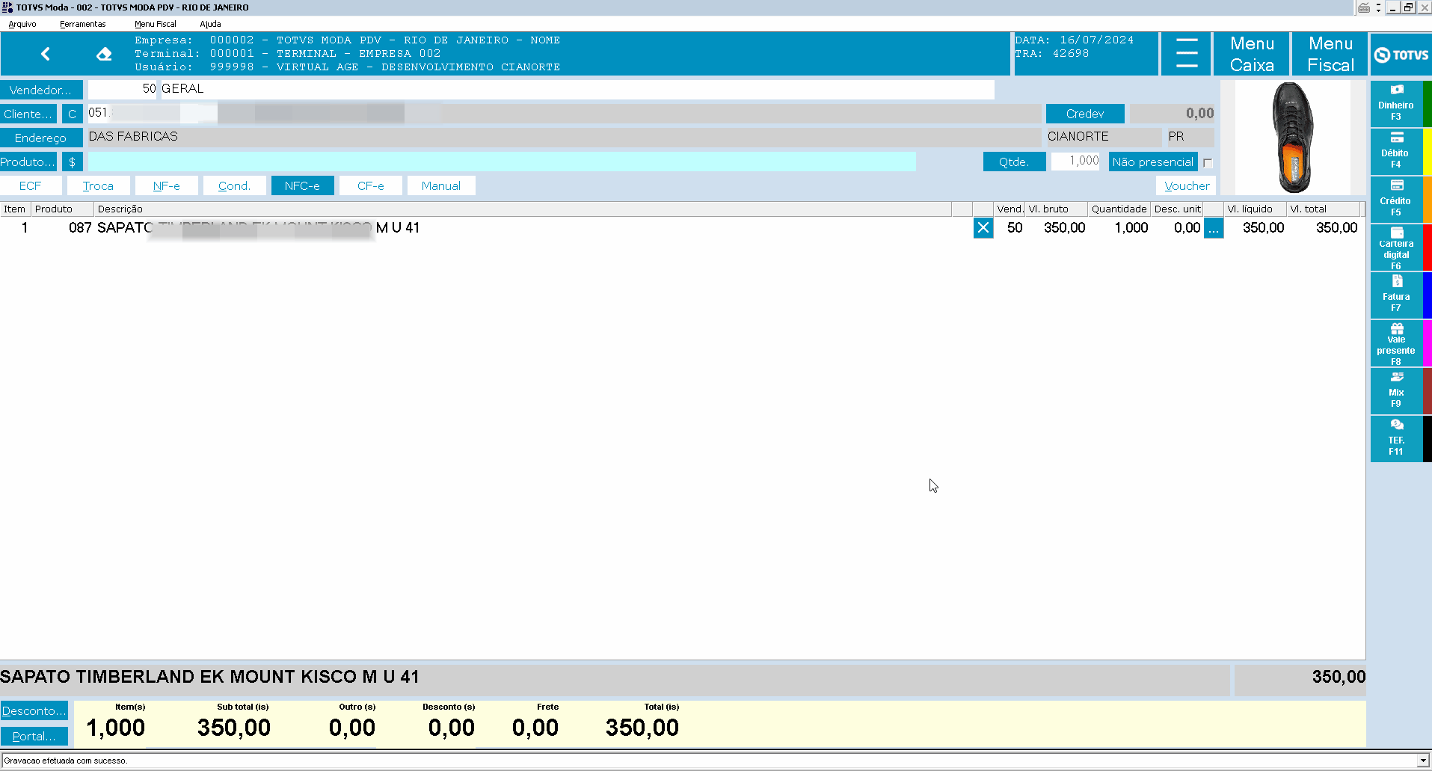Click the Portal button
Image resolution: width=1432 pixels, height=771 pixels.
34,736
